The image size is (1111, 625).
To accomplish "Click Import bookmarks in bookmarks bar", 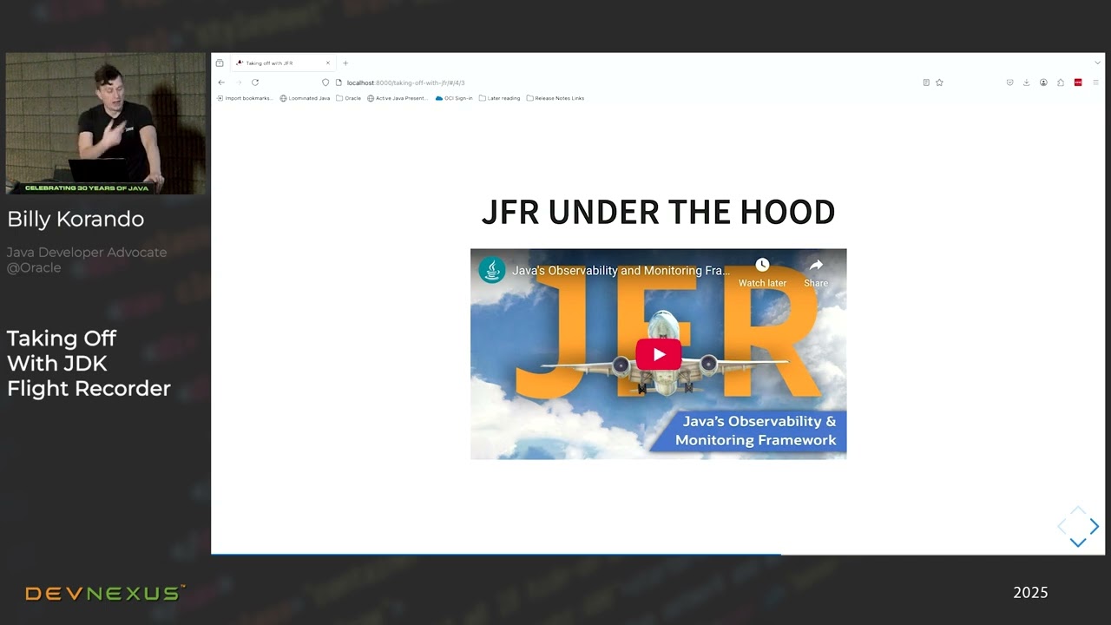I will (x=244, y=98).
